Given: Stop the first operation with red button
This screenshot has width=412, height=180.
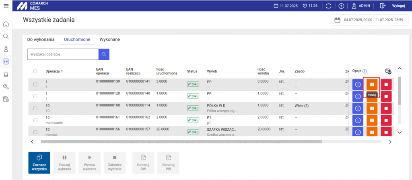Looking at the screenshot, I should pos(386,85).
